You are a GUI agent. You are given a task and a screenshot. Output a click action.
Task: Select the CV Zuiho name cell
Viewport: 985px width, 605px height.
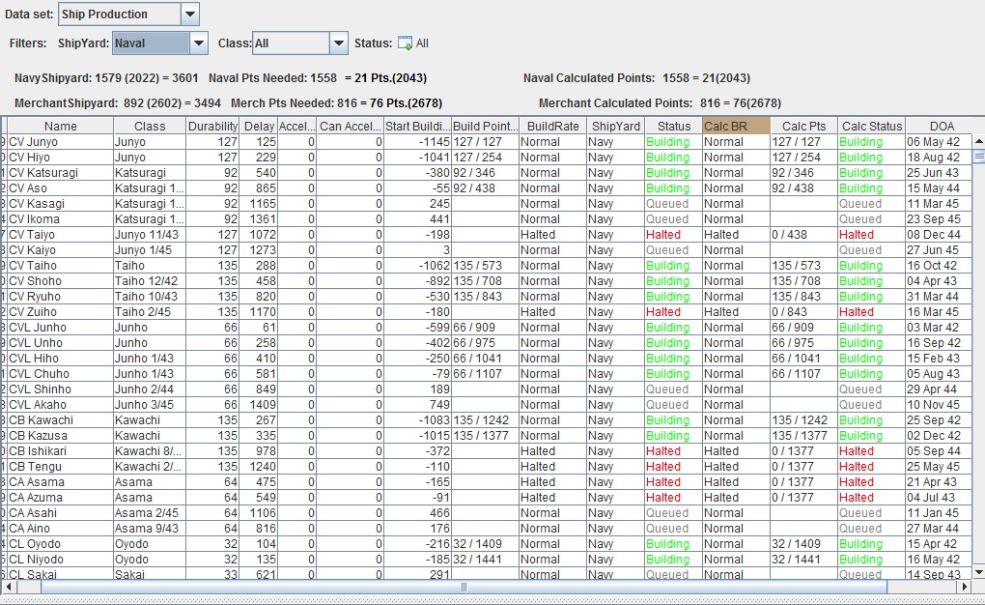click(x=60, y=312)
